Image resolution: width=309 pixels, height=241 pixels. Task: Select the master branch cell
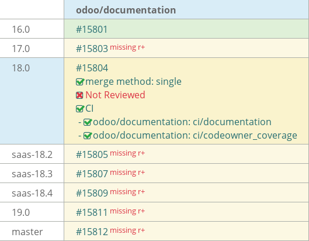coord(32,231)
